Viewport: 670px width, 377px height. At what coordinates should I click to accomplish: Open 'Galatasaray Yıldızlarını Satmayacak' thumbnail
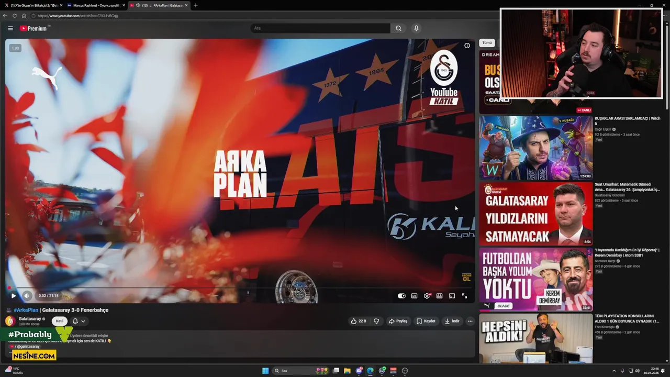536,214
